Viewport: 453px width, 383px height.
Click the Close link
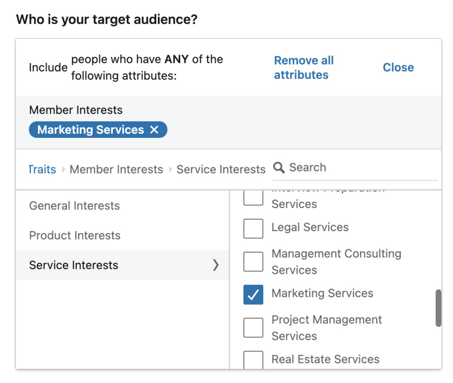pos(398,67)
